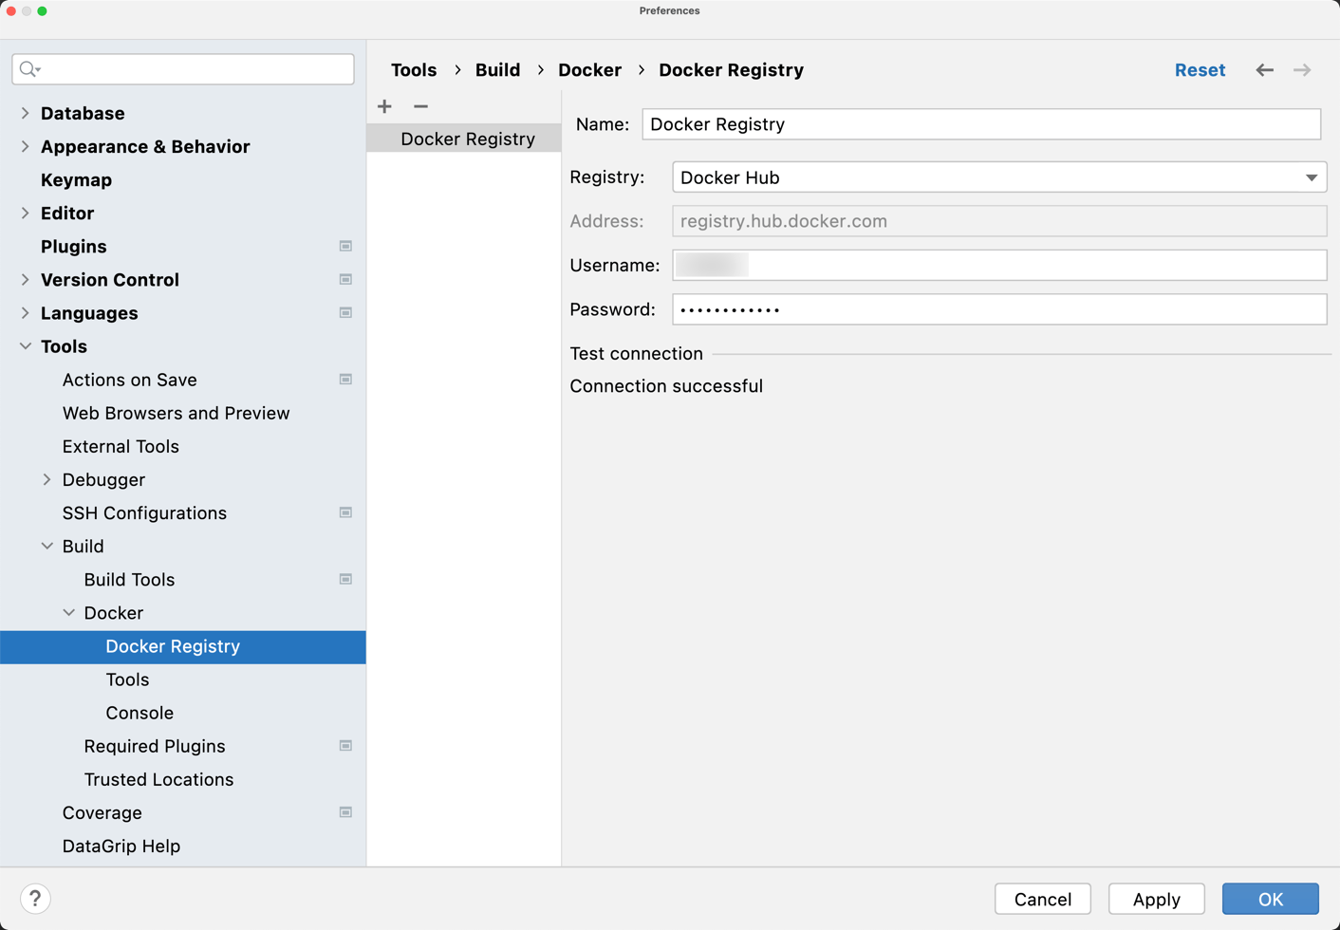Open the Registry dropdown showing Docker Hub
Image resolution: width=1340 pixels, height=930 pixels.
(1312, 177)
